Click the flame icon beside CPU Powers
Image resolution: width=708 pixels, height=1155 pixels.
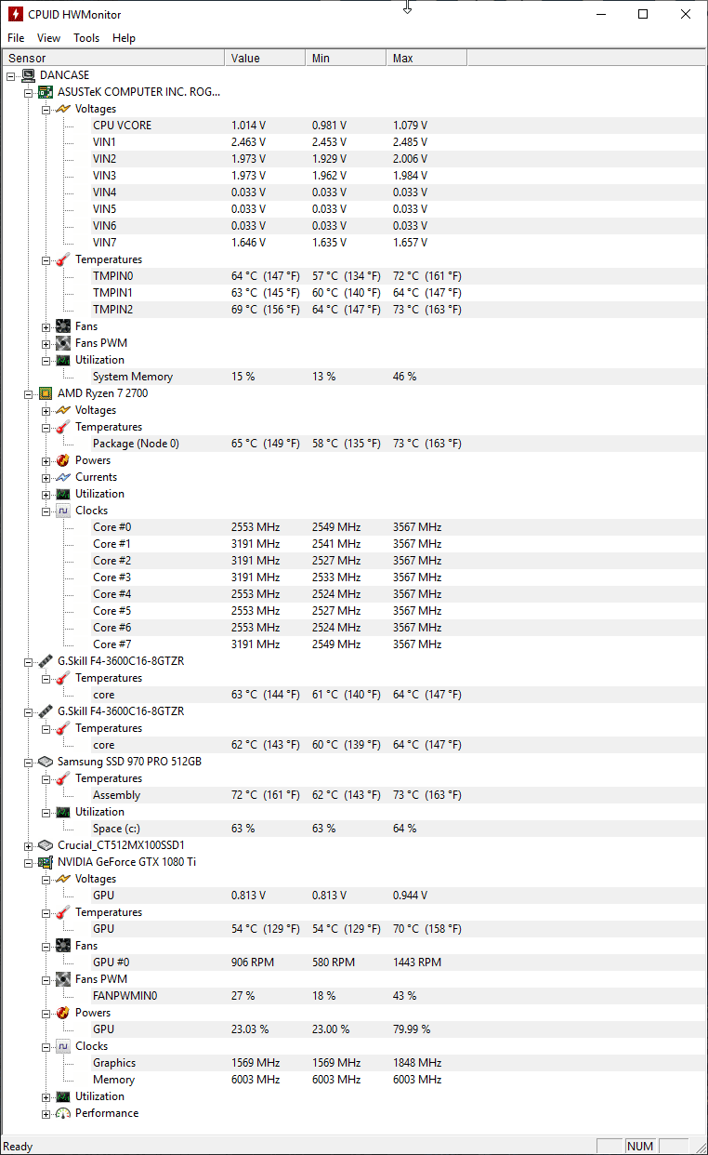coord(63,460)
